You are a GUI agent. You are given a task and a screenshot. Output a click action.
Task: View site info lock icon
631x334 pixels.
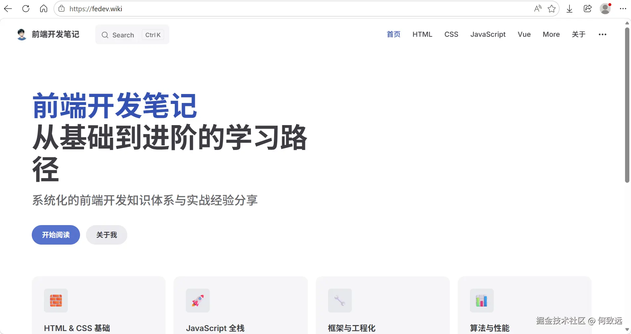click(62, 9)
